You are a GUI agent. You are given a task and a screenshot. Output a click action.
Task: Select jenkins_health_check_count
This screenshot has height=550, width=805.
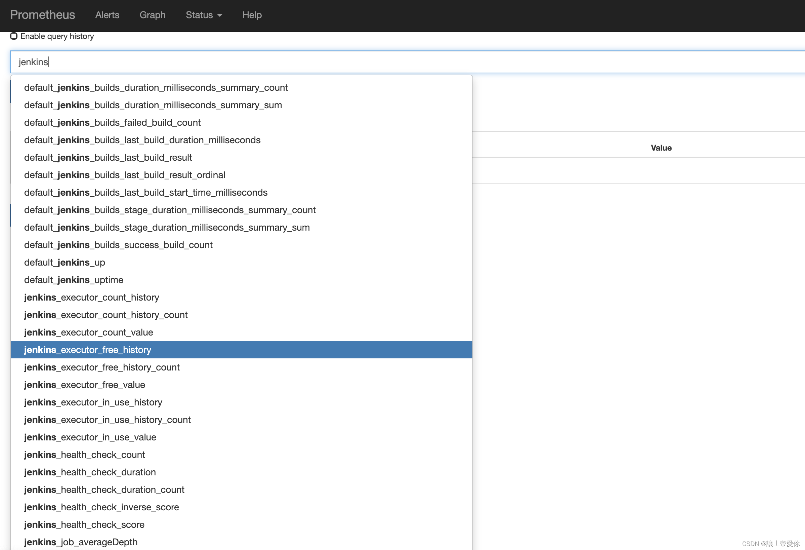[x=242, y=455]
